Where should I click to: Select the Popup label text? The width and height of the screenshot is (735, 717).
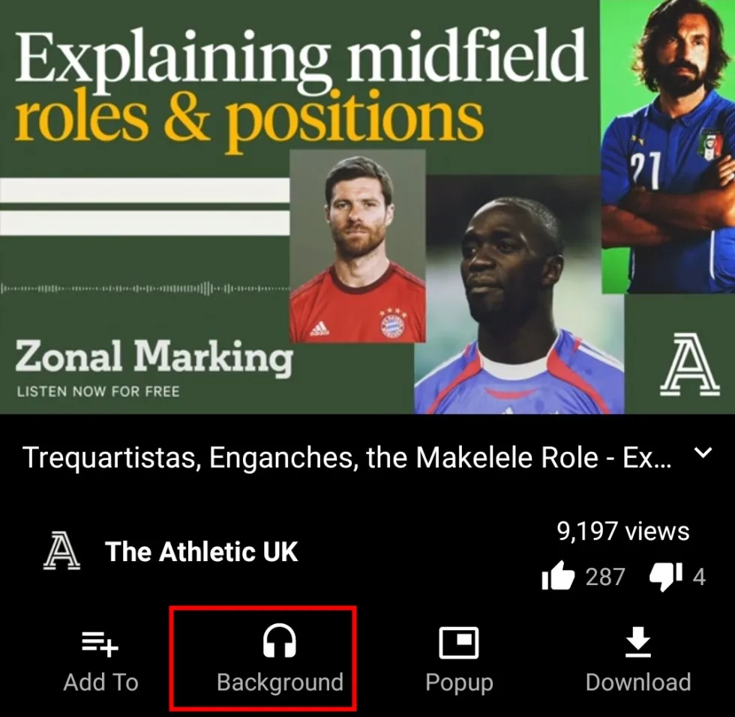459,684
